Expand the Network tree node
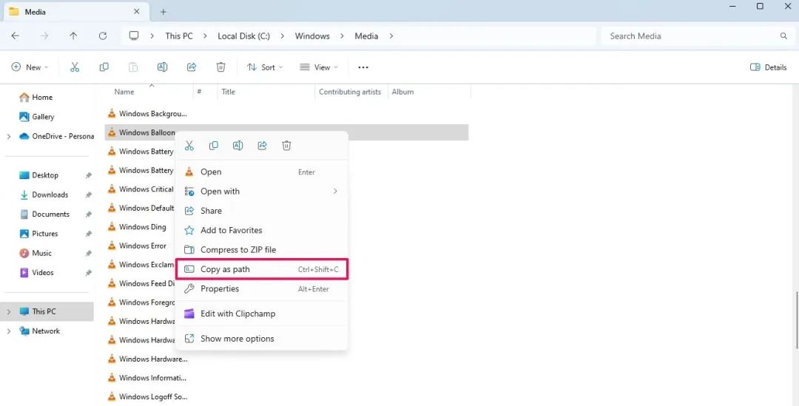 coord(9,331)
